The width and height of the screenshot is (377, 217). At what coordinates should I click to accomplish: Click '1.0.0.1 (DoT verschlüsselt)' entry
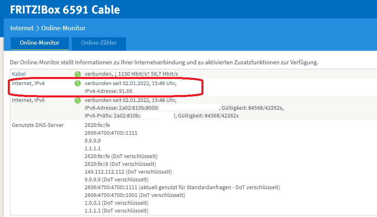[117, 203]
